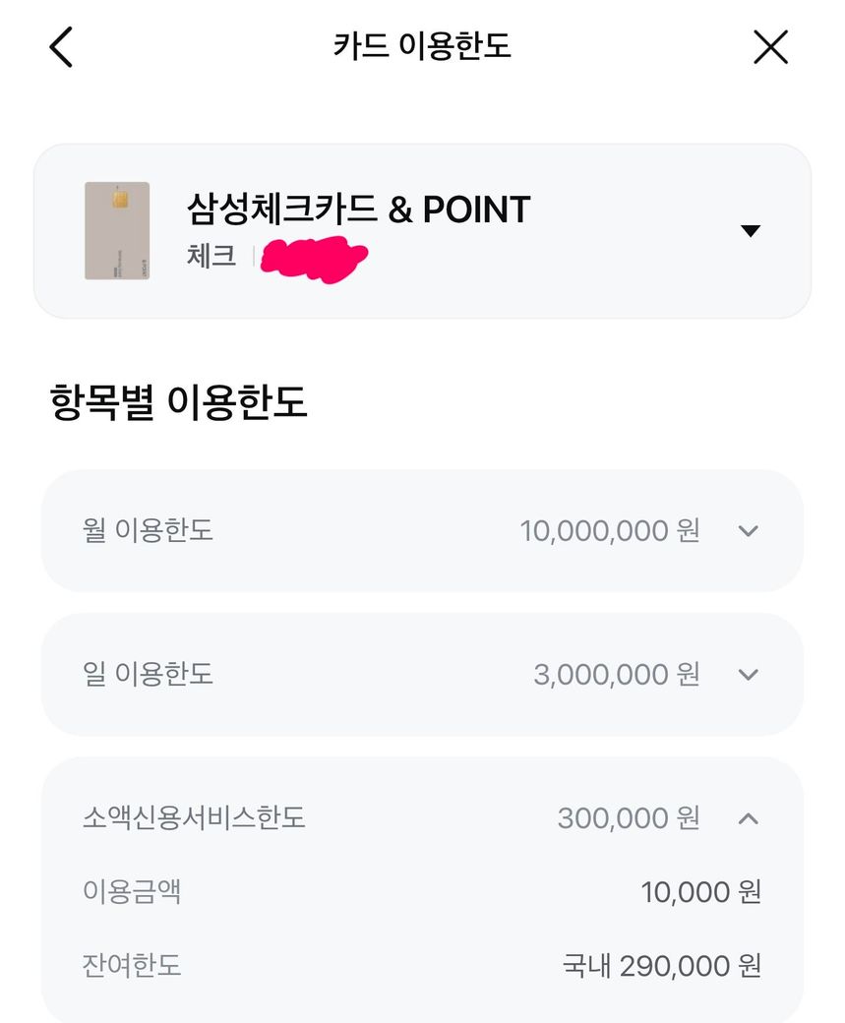The width and height of the screenshot is (845, 1023).
Task: Tap the back arrow icon
Action: pyautogui.click(x=61, y=47)
